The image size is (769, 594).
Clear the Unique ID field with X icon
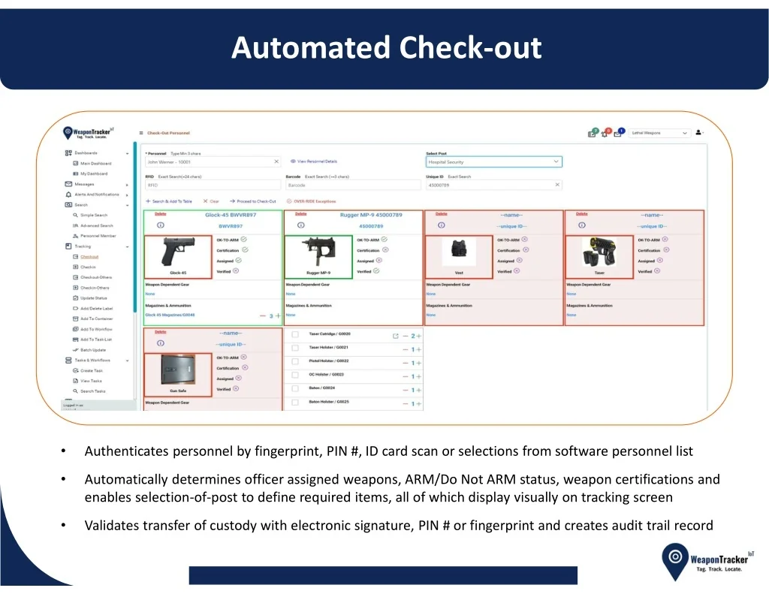pyautogui.click(x=557, y=185)
